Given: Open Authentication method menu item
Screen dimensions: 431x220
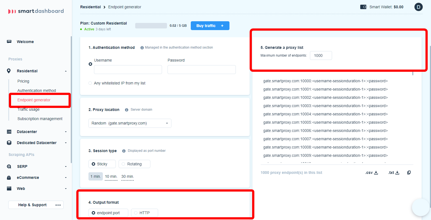Looking at the screenshot, I should [36, 91].
